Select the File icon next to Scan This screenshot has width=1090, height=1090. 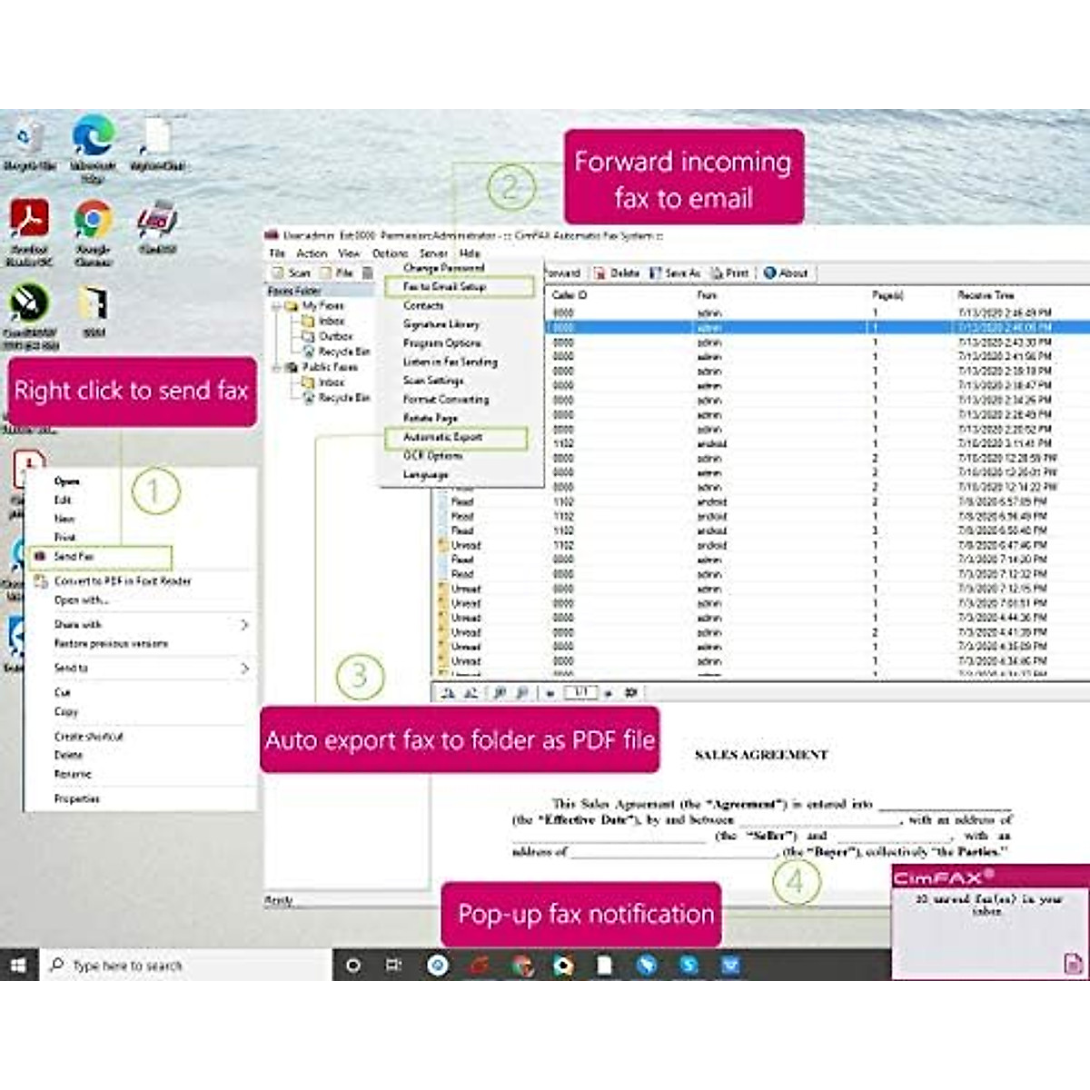(x=336, y=274)
